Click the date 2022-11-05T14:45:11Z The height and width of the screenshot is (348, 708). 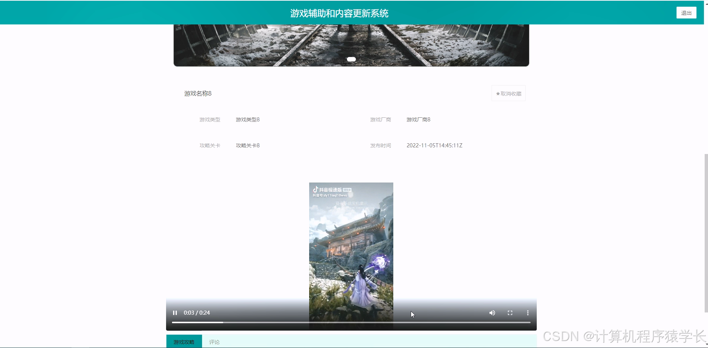pos(434,145)
